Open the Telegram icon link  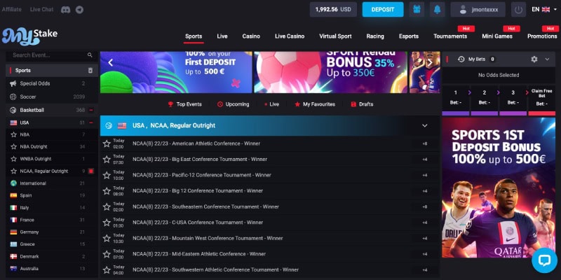79,10
